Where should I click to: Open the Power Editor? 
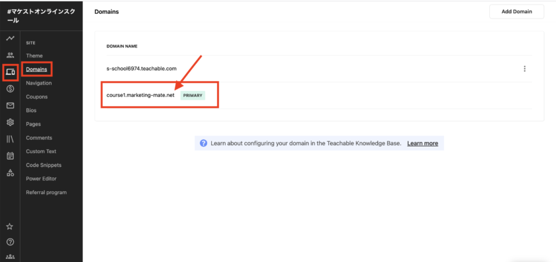pos(41,179)
